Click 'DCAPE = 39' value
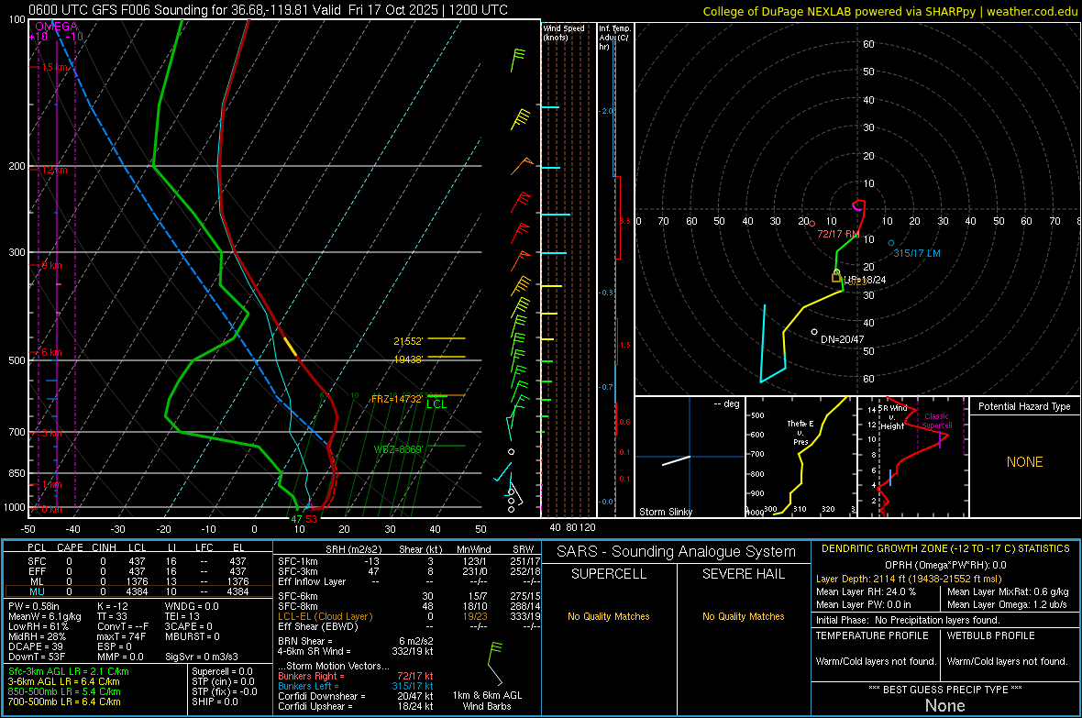 [35, 646]
